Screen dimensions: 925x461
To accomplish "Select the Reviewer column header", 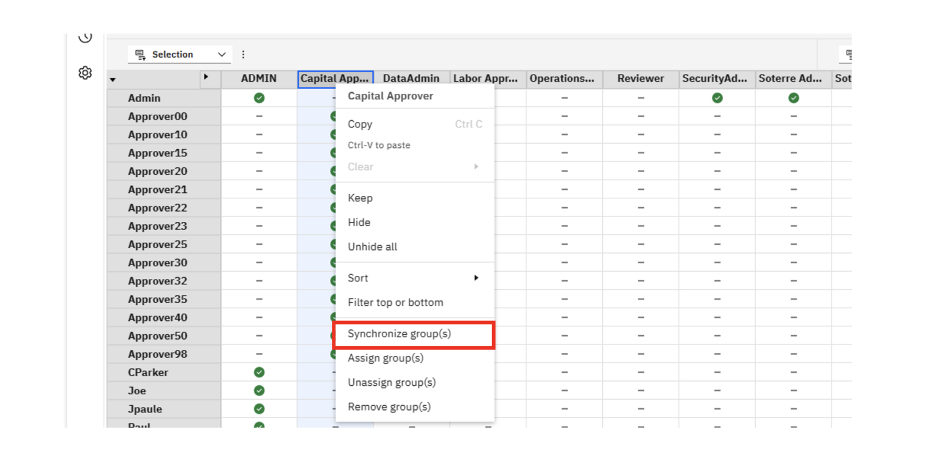I will tap(641, 79).
